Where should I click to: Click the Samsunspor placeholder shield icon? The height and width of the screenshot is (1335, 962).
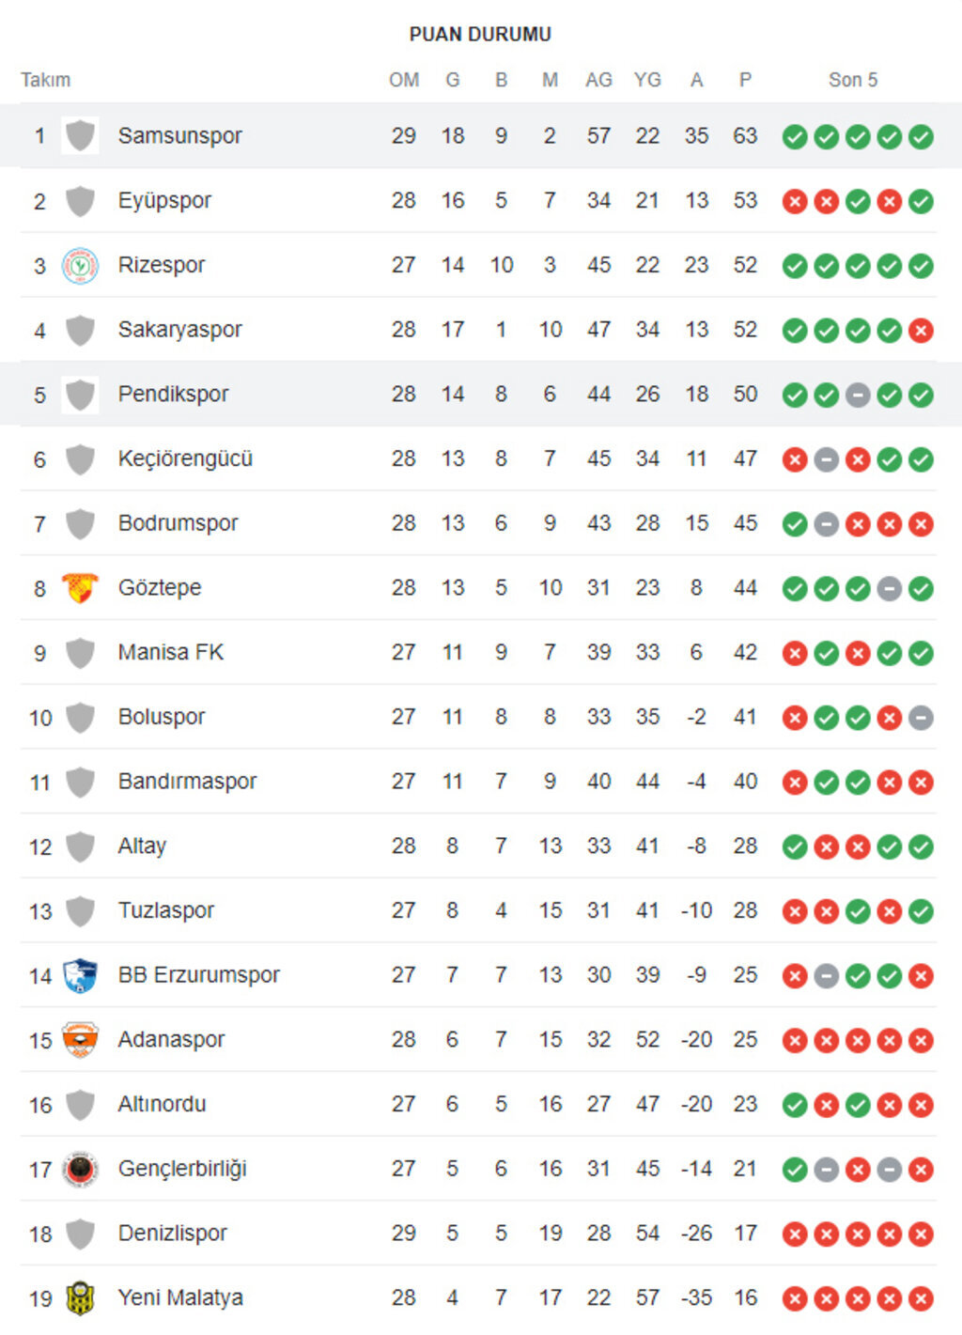click(x=80, y=136)
